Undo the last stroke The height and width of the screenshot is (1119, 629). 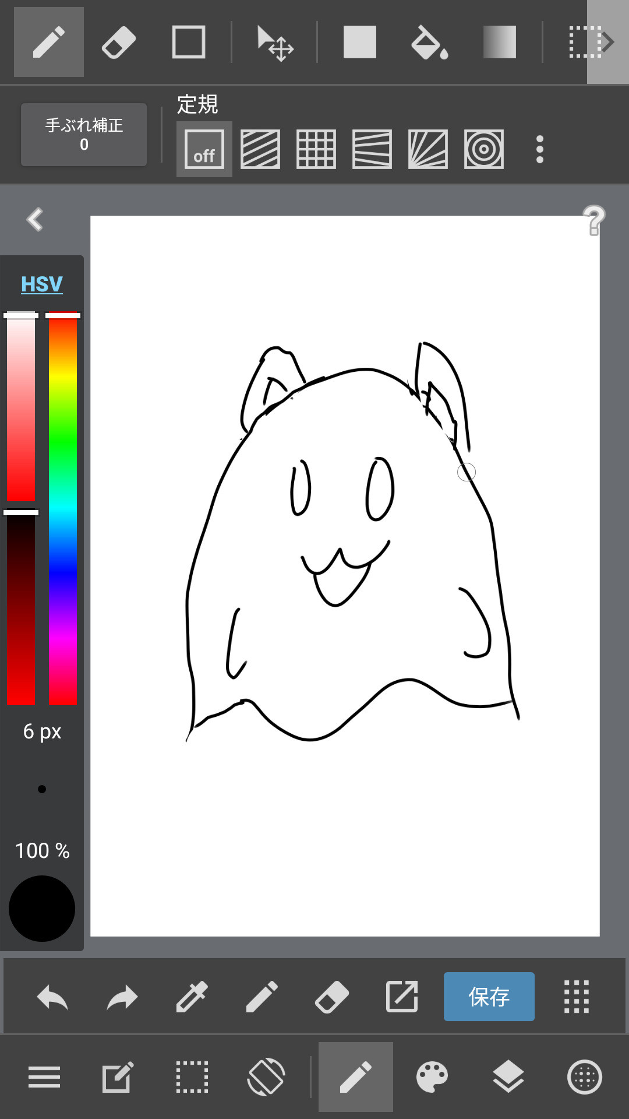(x=52, y=997)
